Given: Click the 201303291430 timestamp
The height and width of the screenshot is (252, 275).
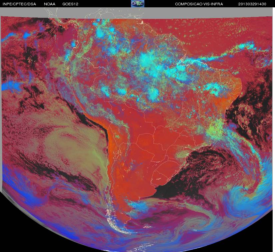Looking at the screenshot, I should pos(252,4).
